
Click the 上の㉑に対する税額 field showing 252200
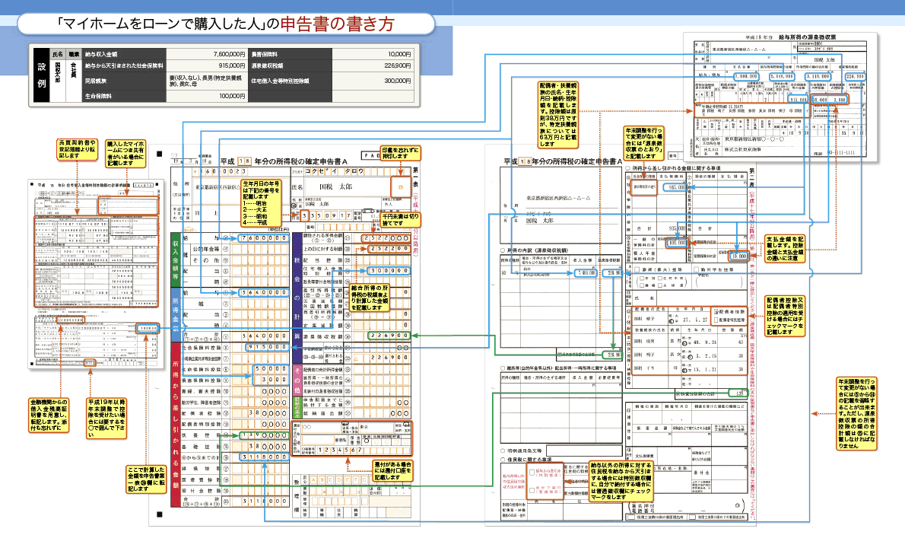point(389,249)
